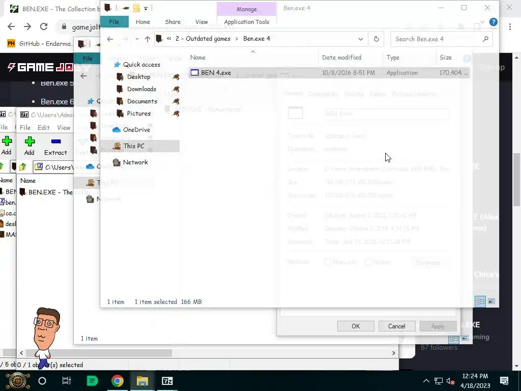Open recent locations dropdown arrow

click(137, 39)
